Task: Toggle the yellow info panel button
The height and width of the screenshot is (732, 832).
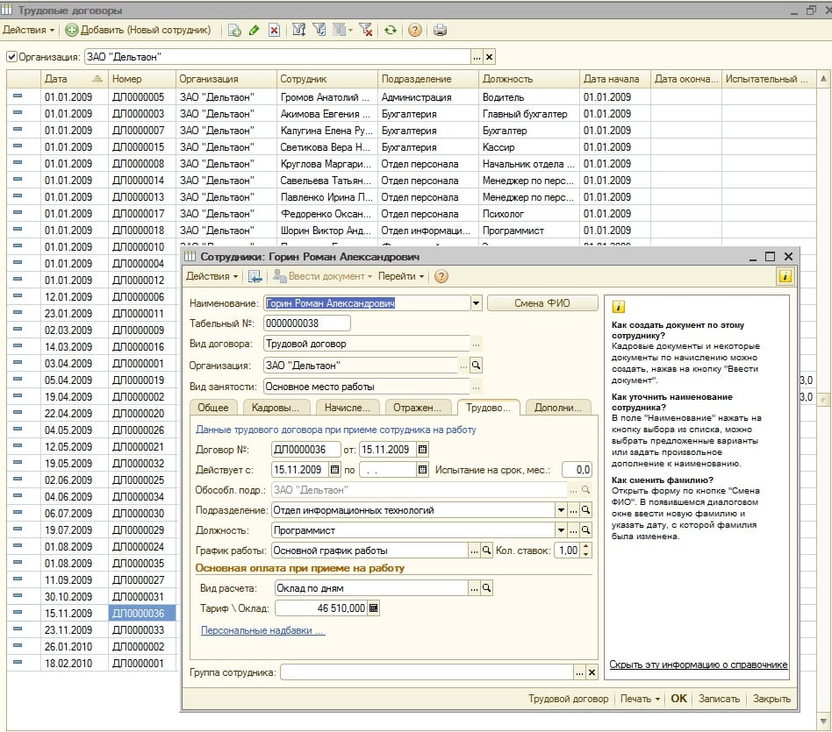Action: click(x=785, y=276)
